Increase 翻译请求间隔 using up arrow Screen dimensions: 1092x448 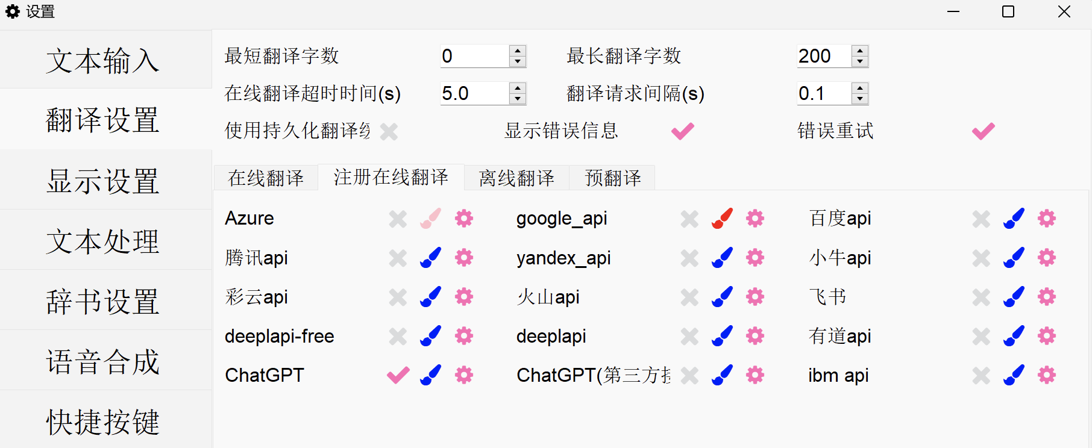pyautogui.click(x=860, y=88)
